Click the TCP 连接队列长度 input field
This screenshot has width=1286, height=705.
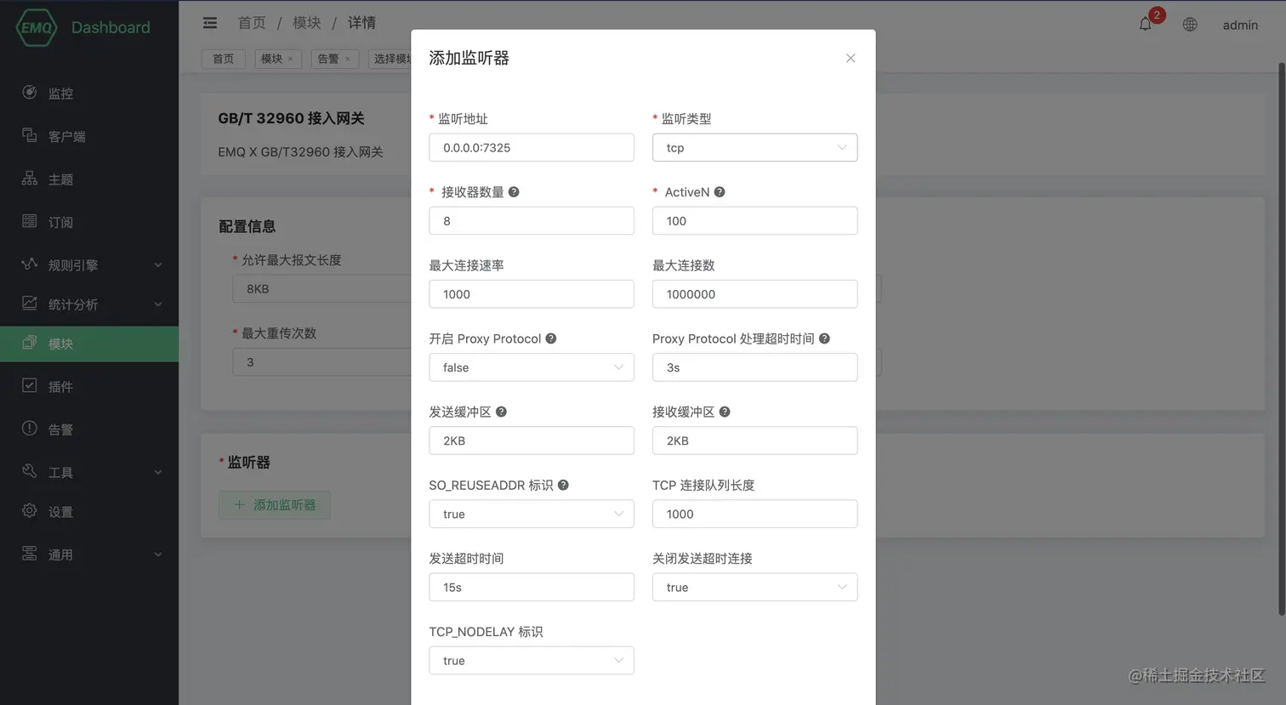click(754, 514)
